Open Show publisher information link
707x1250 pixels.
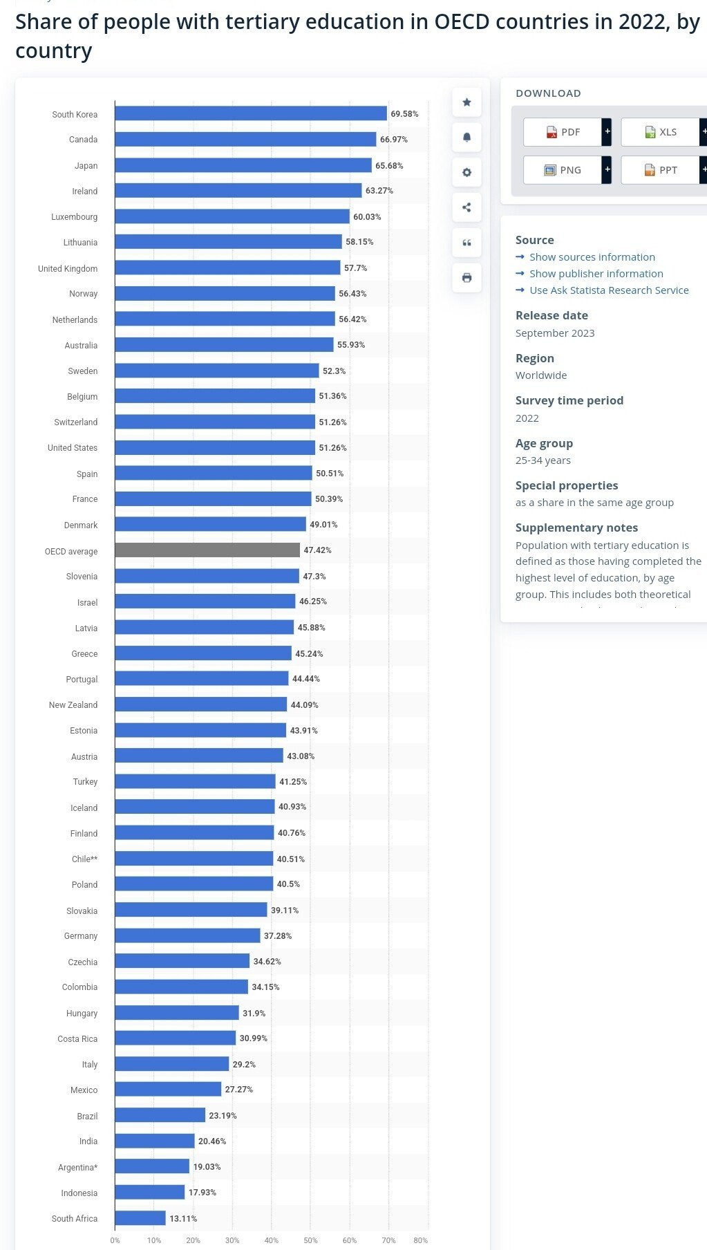click(x=596, y=274)
